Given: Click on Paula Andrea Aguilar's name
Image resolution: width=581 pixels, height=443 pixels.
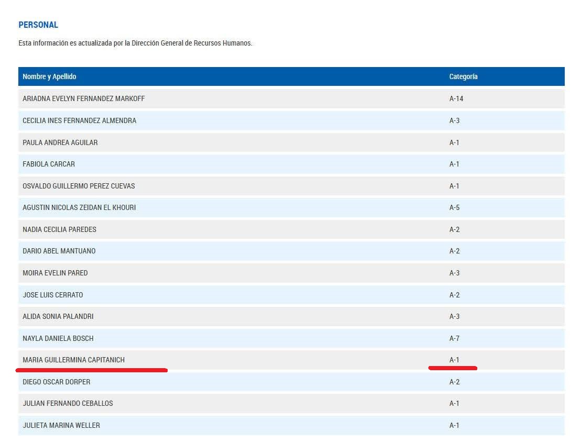Looking at the screenshot, I should (x=60, y=142).
